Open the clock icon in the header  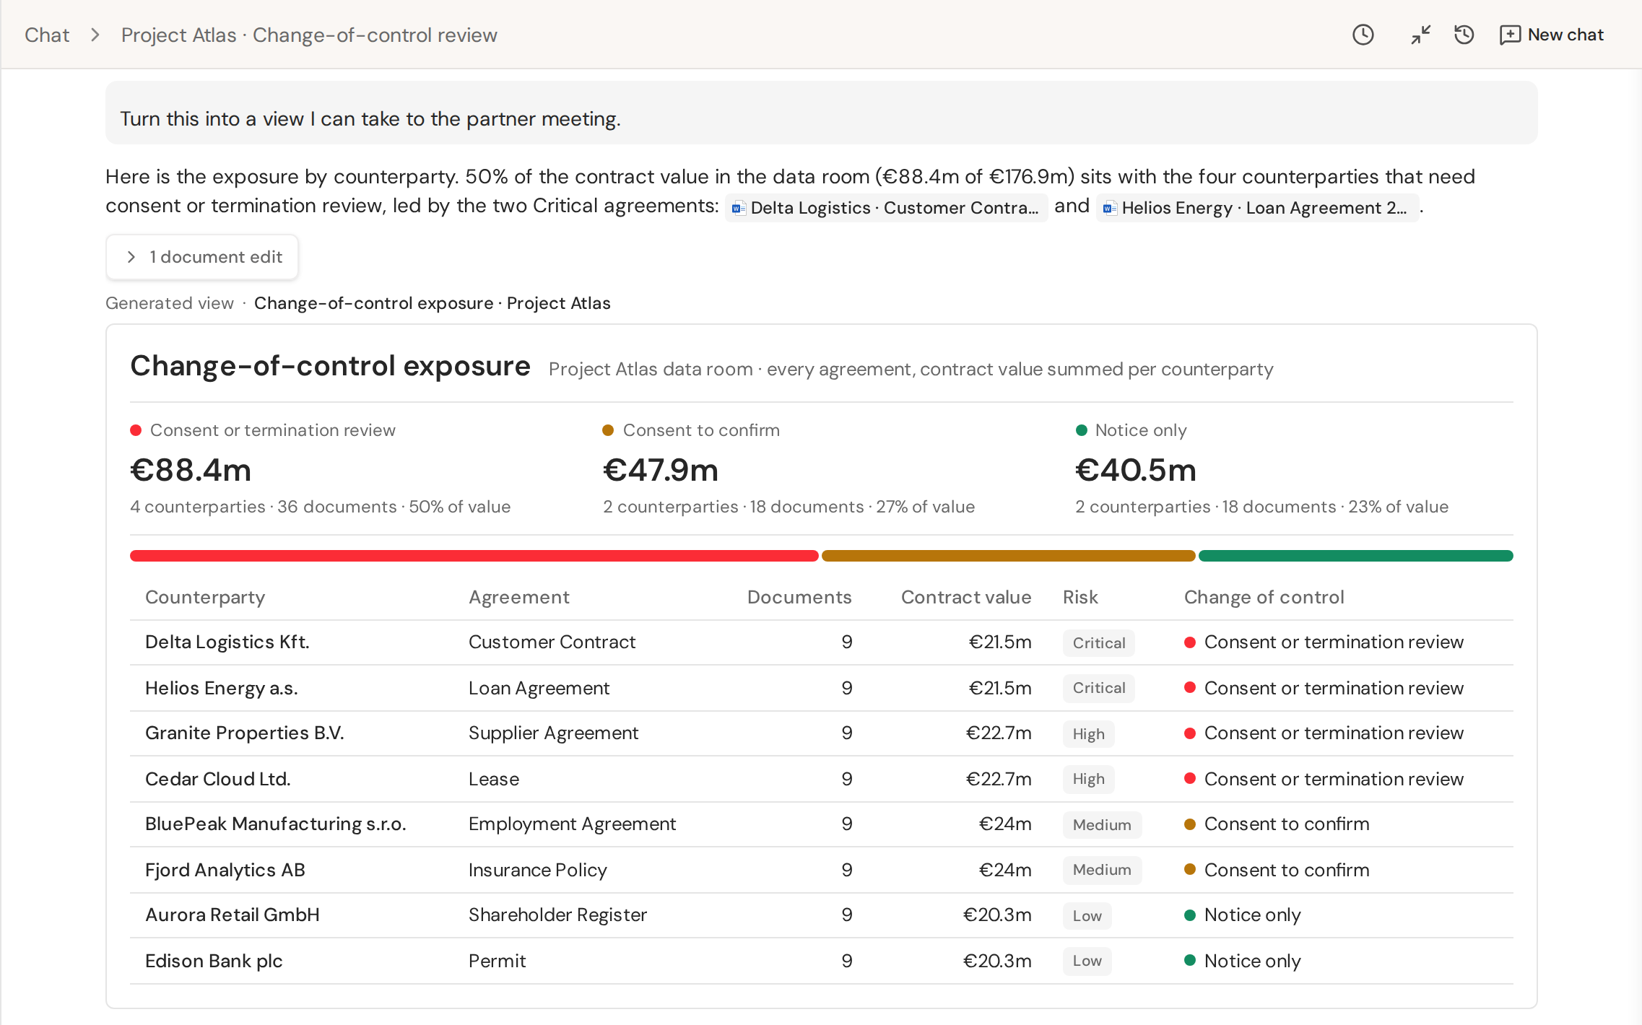(x=1363, y=35)
